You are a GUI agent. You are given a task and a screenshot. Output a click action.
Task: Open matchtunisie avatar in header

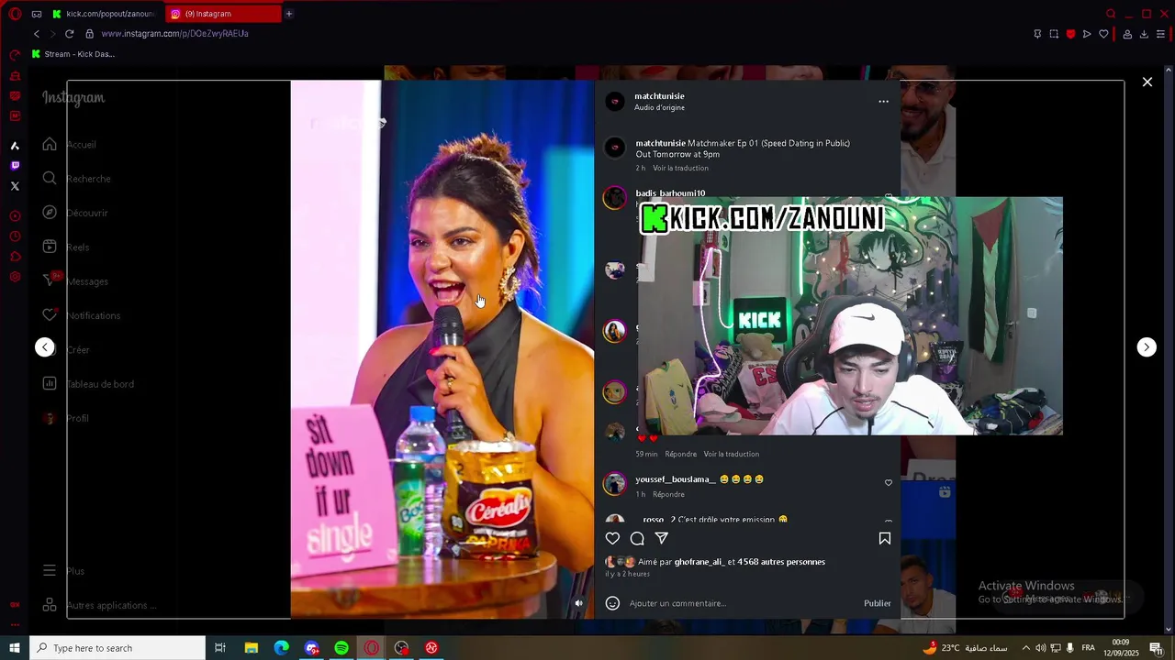615,102
